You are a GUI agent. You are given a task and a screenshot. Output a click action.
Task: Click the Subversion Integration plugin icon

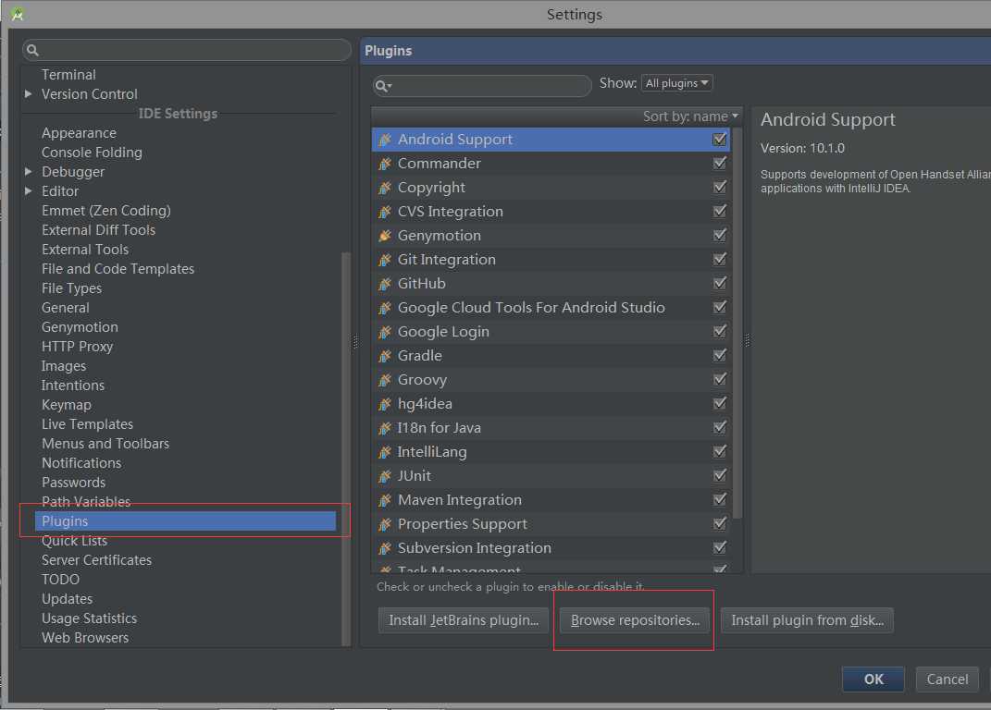385,547
